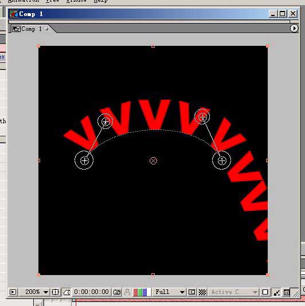305x306 pixels.
Task: Click the show last snapshot person icon
Action: coord(127,292)
